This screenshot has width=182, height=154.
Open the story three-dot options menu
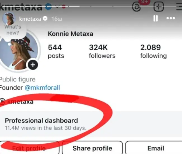171,18
